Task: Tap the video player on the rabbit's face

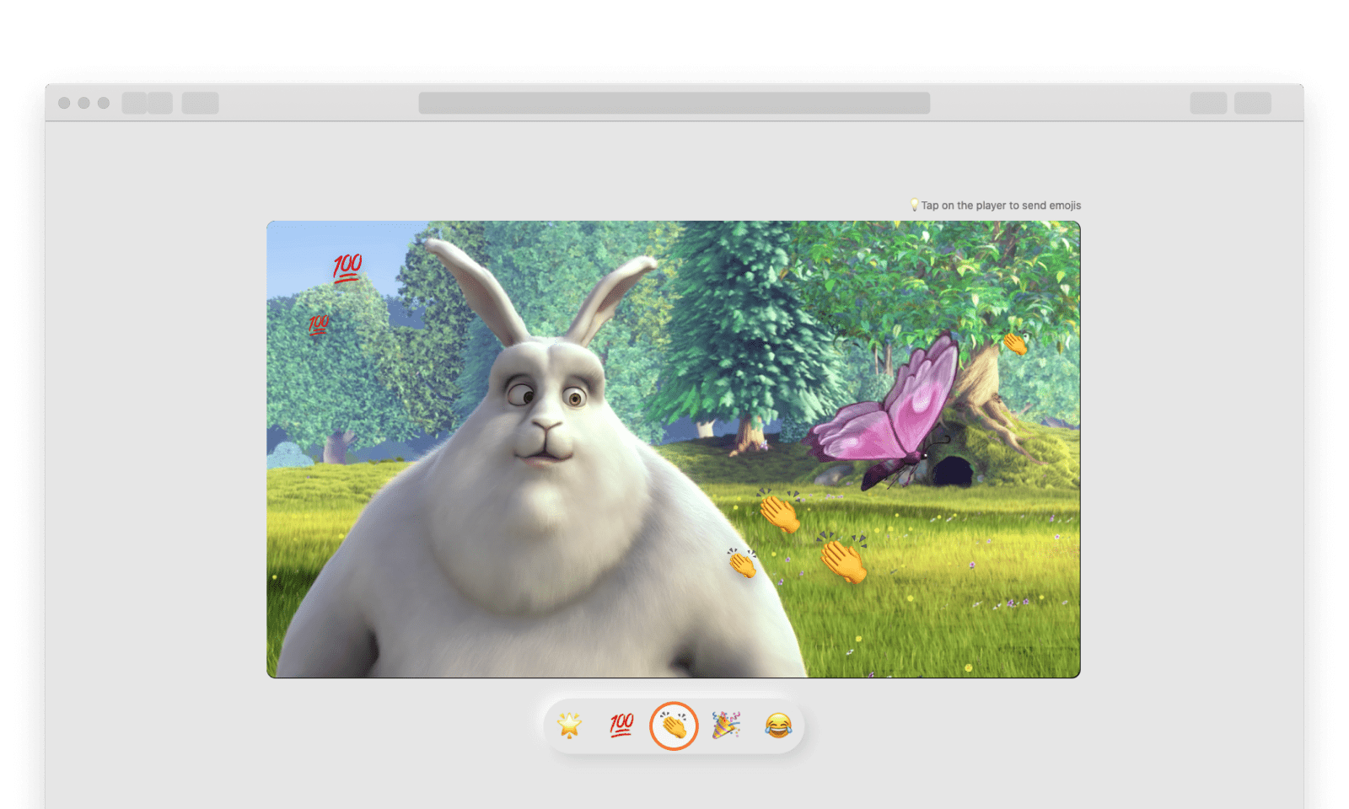Action: 546,413
